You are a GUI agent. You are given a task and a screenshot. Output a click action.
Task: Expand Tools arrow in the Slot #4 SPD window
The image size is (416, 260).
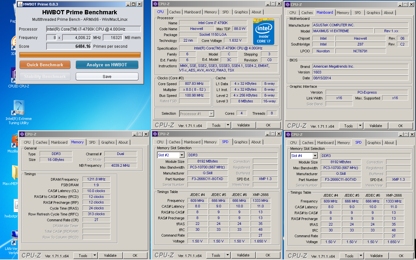coord(361,256)
